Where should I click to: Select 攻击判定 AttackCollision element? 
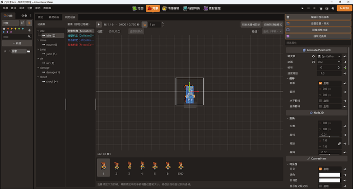pyautogui.click(x=81, y=45)
